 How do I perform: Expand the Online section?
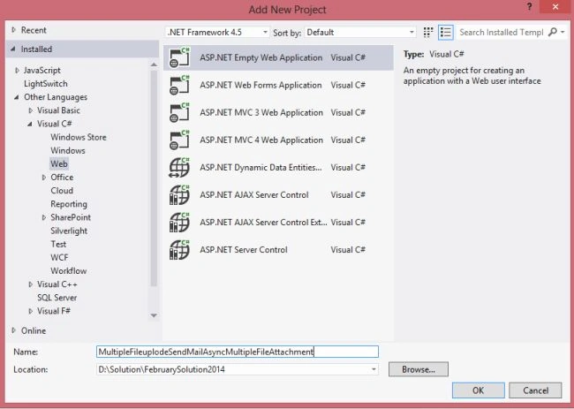(x=13, y=330)
